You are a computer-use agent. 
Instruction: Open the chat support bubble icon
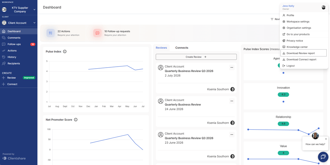pos(323,157)
